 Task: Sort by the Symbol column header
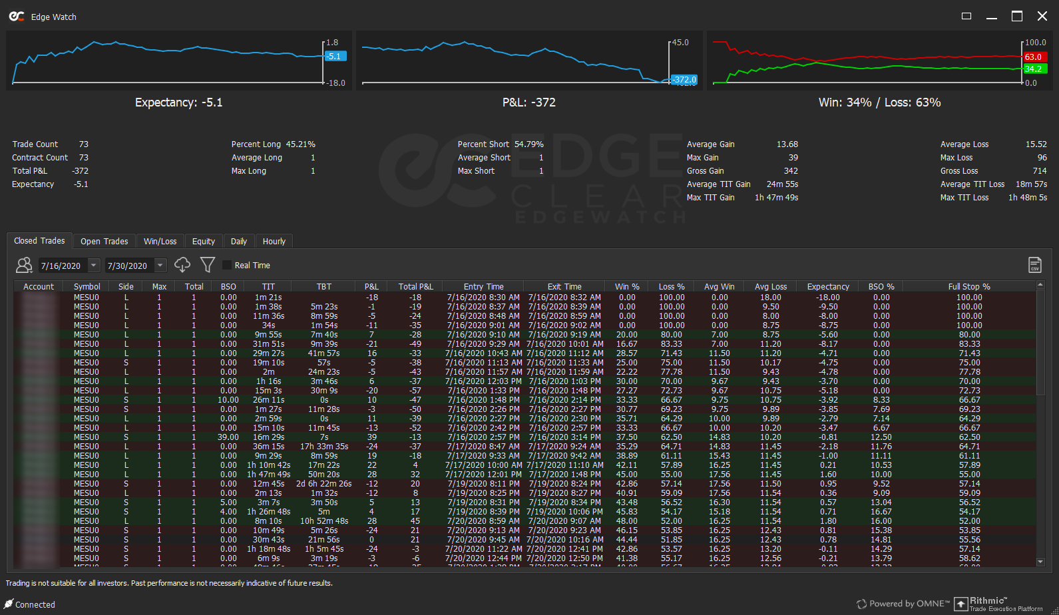pyautogui.click(x=87, y=287)
